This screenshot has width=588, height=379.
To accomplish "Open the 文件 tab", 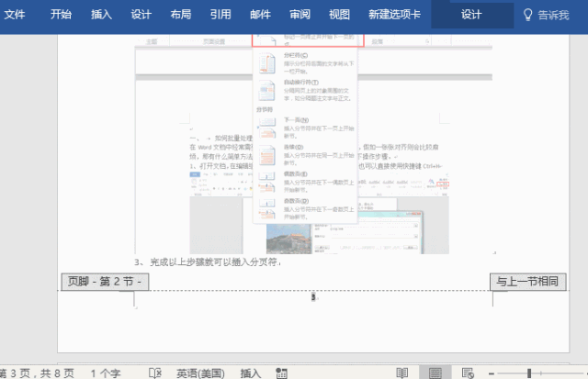I will (x=15, y=15).
